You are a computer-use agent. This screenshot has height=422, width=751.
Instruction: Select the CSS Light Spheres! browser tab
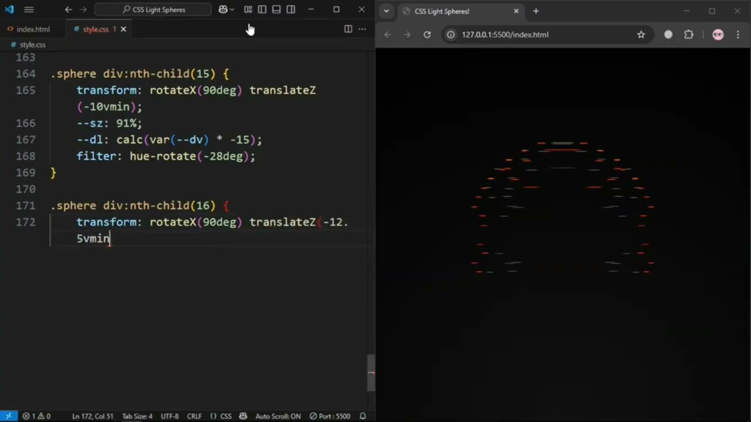click(x=461, y=11)
